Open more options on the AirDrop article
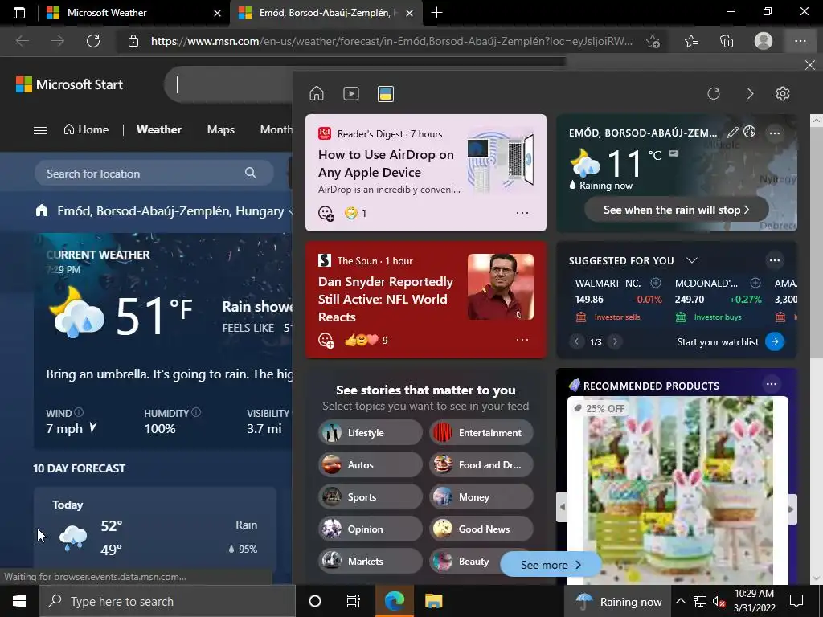823x617 pixels. (x=522, y=212)
